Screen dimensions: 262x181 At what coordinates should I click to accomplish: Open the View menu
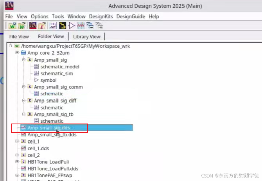[22, 16]
